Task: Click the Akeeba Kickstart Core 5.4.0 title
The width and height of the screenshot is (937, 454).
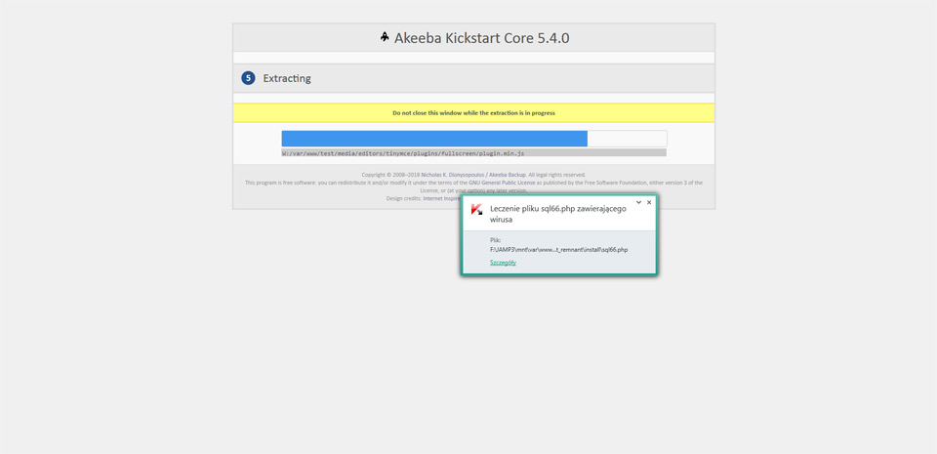Action: pos(481,38)
